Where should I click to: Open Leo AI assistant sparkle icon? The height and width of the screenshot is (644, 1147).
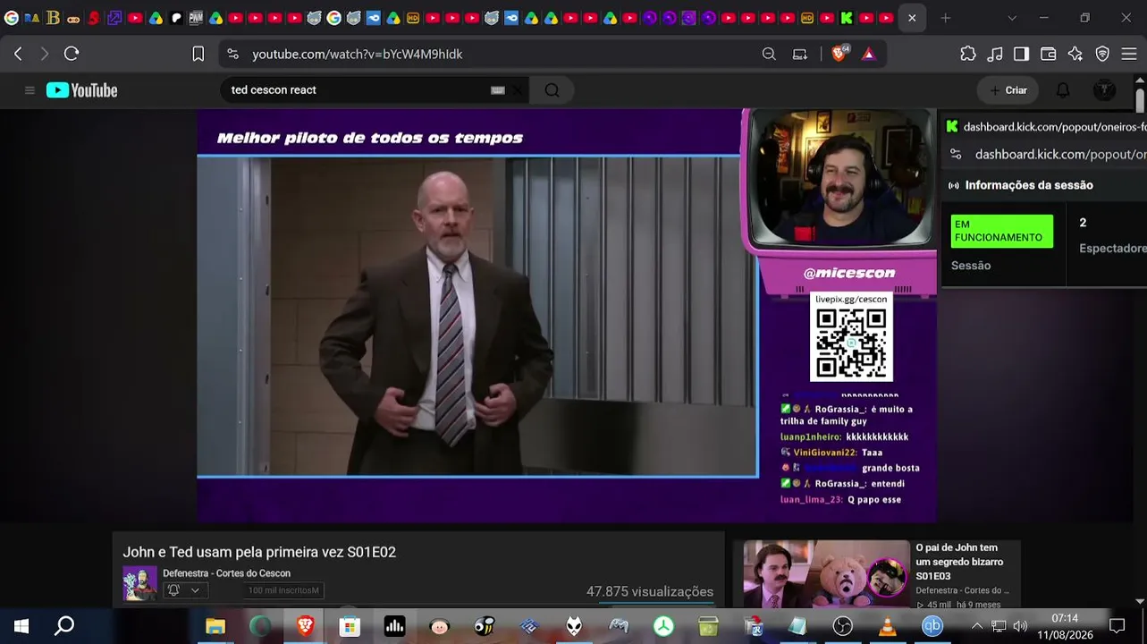1075,54
